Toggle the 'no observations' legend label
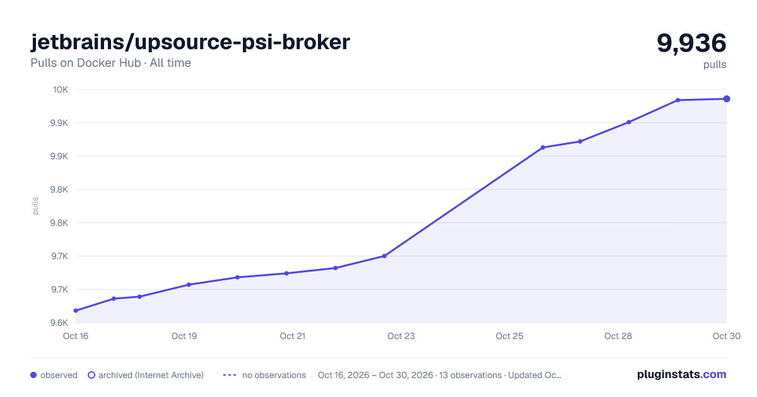Screen dimensions: 757x397 pyautogui.click(x=274, y=375)
